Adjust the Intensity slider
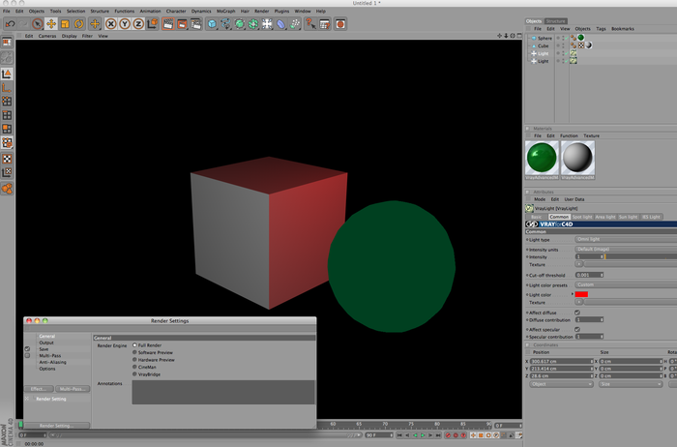 (x=640, y=257)
